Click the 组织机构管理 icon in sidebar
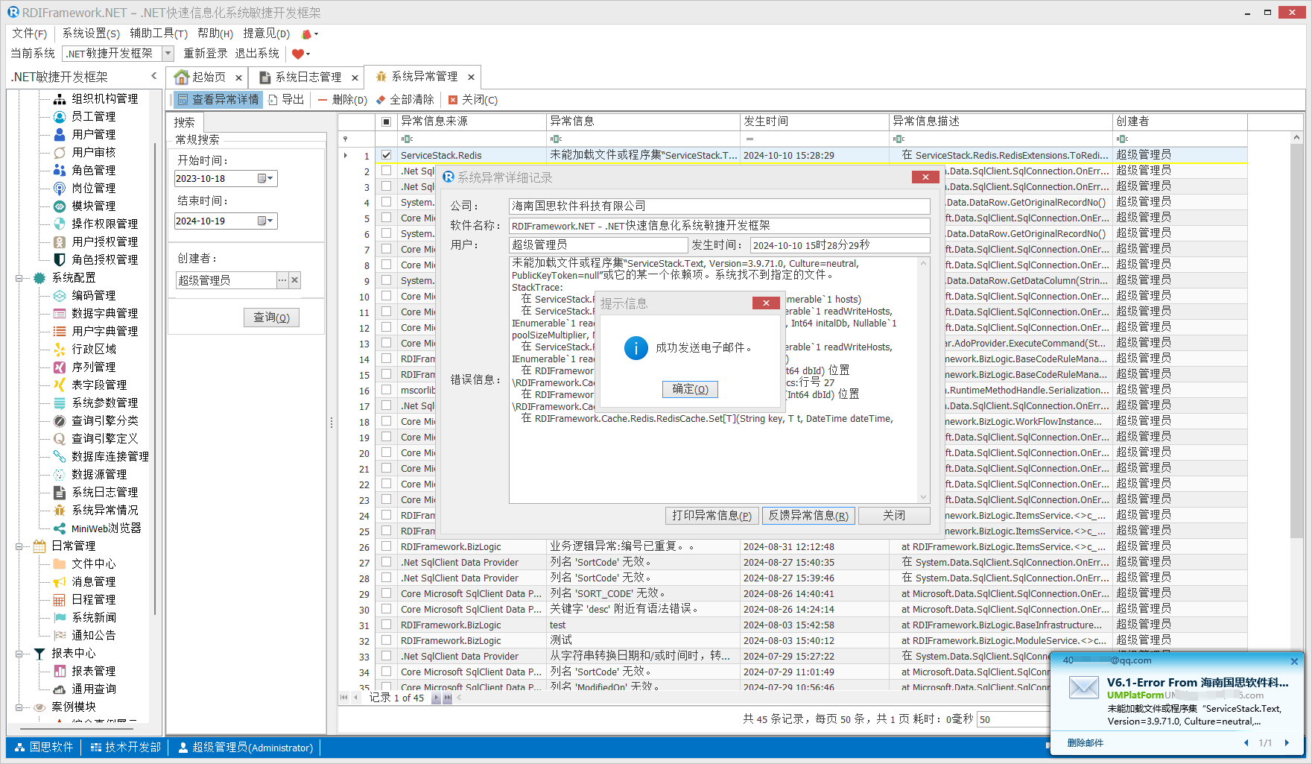Image resolution: width=1312 pixels, height=764 pixels. point(60,98)
